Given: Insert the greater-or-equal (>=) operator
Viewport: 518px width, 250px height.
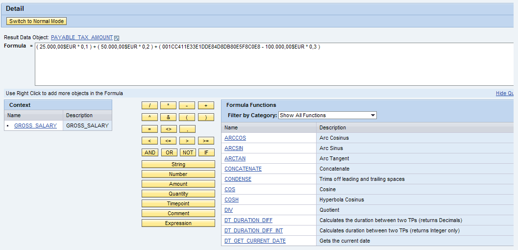Looking at the screenshot, I should pyautogui.click(x=206, y=141).
